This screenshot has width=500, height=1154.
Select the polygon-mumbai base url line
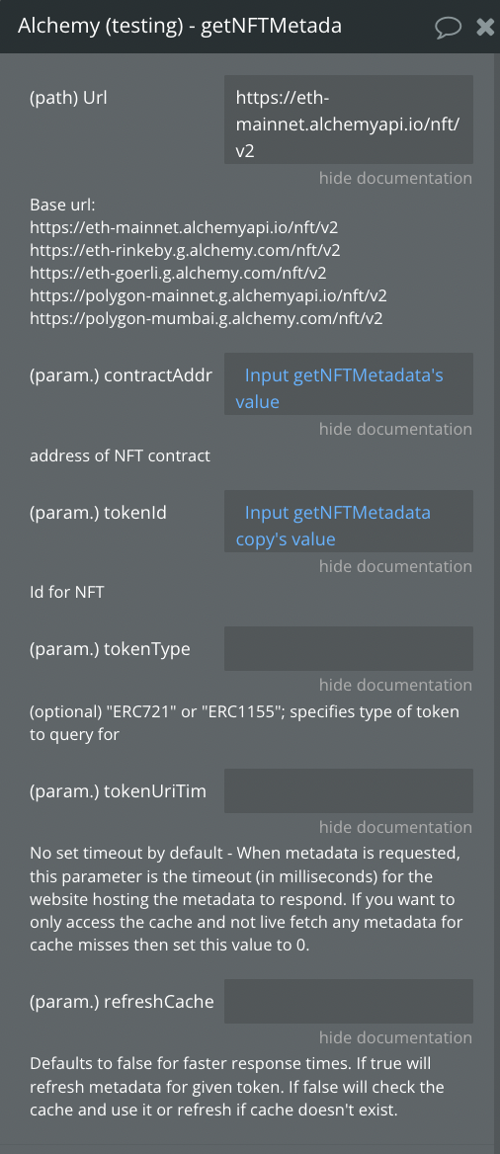coord(207,319)
